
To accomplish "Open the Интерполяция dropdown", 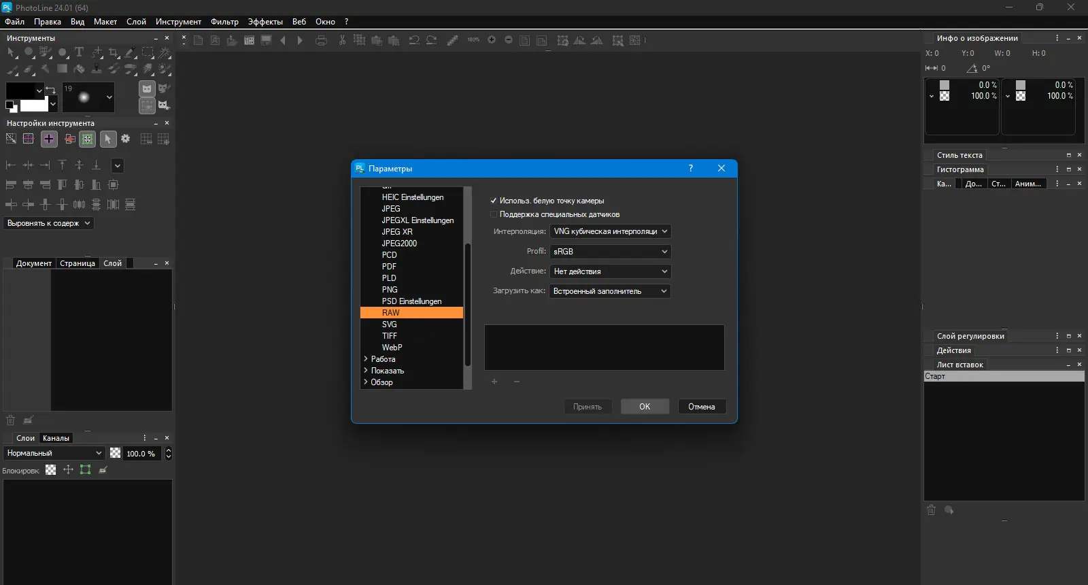I will (x=611, y=231).
